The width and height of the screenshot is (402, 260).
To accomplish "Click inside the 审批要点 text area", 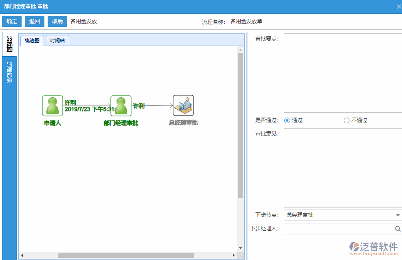I will click(342, 71).
